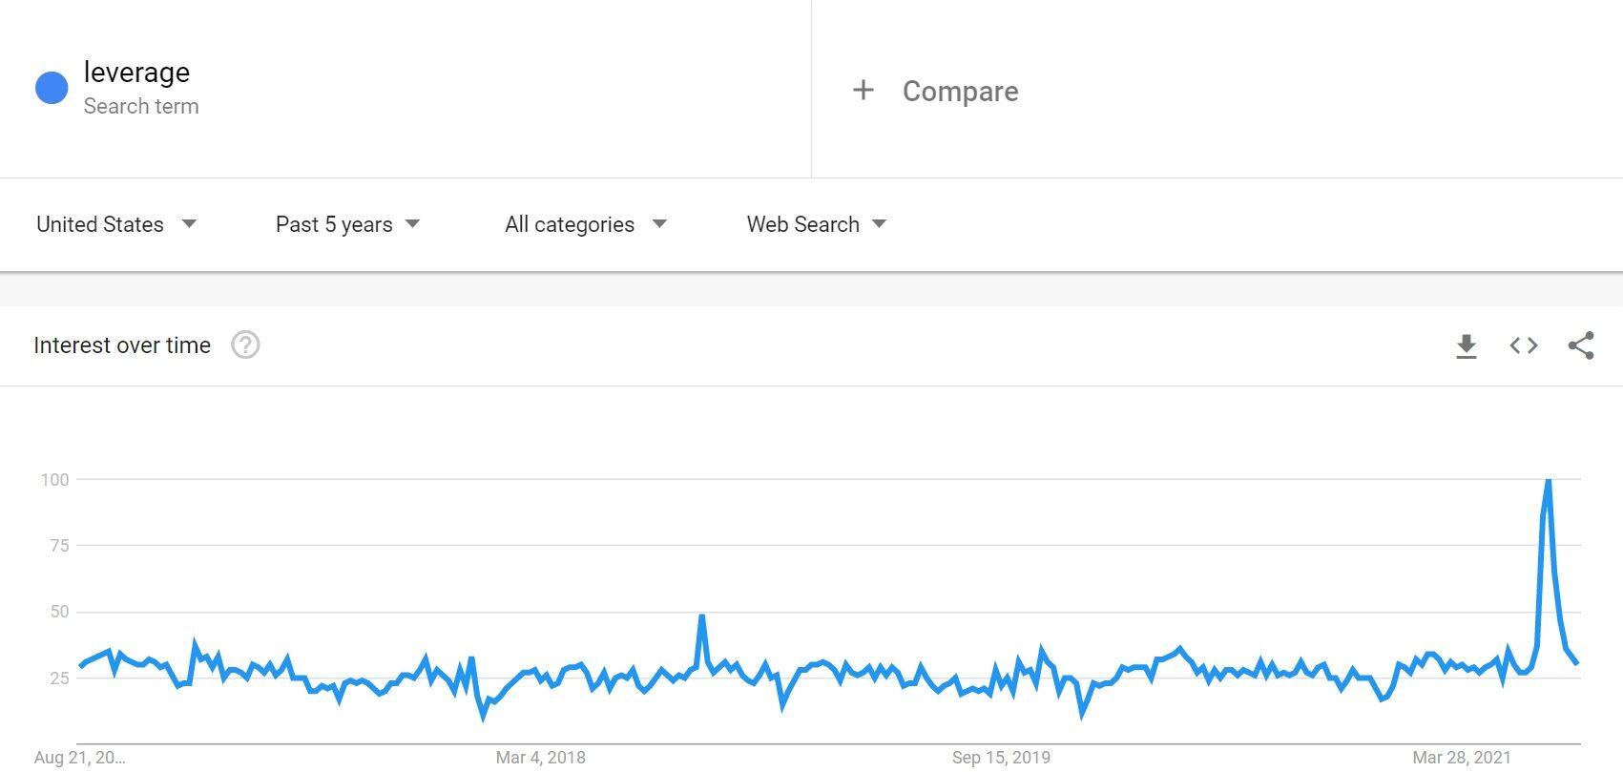The width and height of the screenshot is (1623, 772).
Task: Click the embed code icon
Action: [x=1524, y=345]
